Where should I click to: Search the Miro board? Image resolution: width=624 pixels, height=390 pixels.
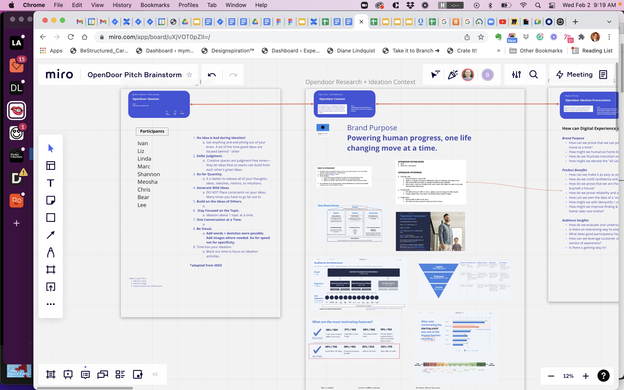point(534,75)
